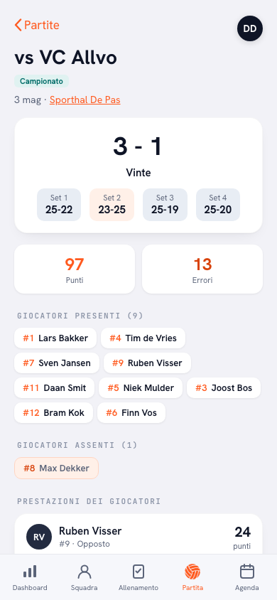Image resolution: width=277 pixels, height=600 pixels.
Task: Select player chip #9 Ruben Visser
Action: click(147, 363)
